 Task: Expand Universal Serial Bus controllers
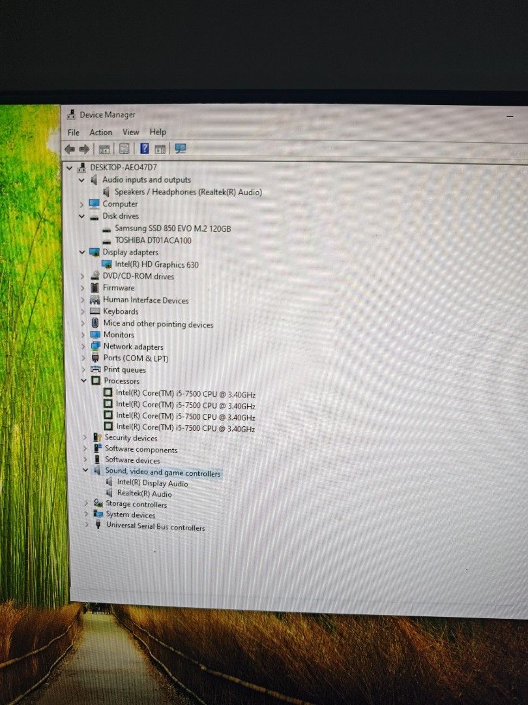tap(86, 526)
